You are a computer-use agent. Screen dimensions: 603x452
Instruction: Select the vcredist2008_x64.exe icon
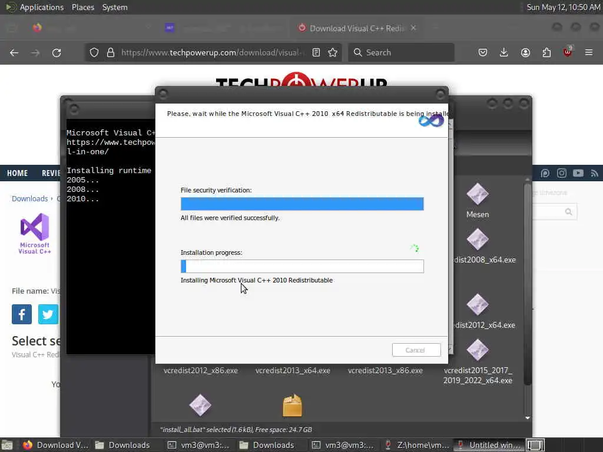478,240
